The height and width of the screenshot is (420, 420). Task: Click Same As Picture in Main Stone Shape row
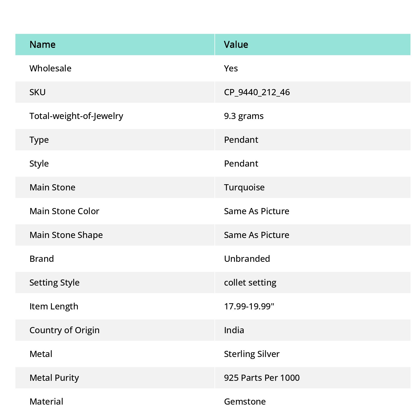coord(256,235)
